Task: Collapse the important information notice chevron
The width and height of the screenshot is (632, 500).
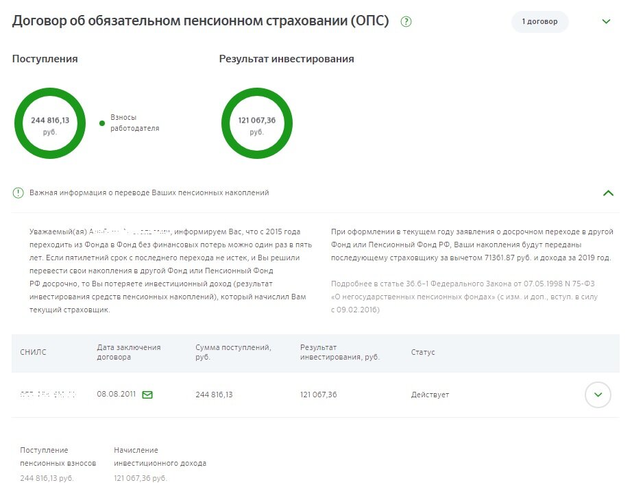Action: coord(608,193)
